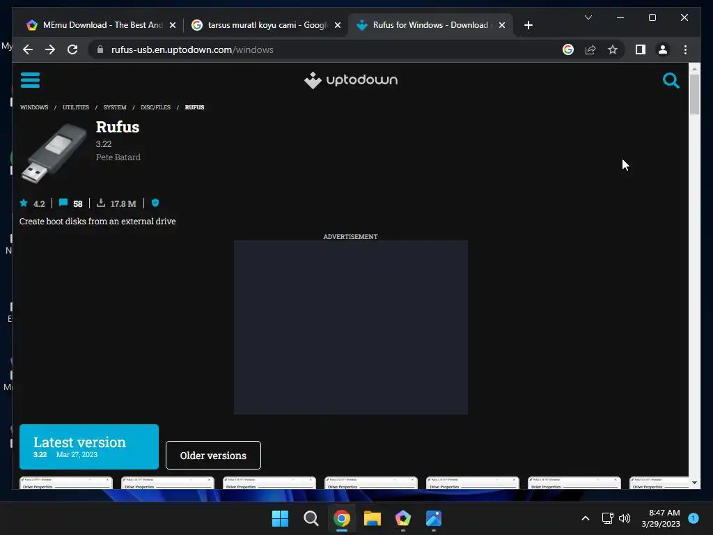Viewport: 713px width, 535px height.
Task: Open the Uptodown logo home link
Action: pyautogui.click(x=351, y=80)
